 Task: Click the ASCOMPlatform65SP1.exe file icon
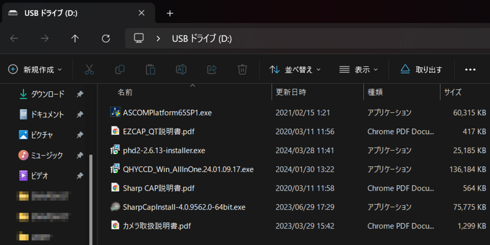click(x=115, y=112)
